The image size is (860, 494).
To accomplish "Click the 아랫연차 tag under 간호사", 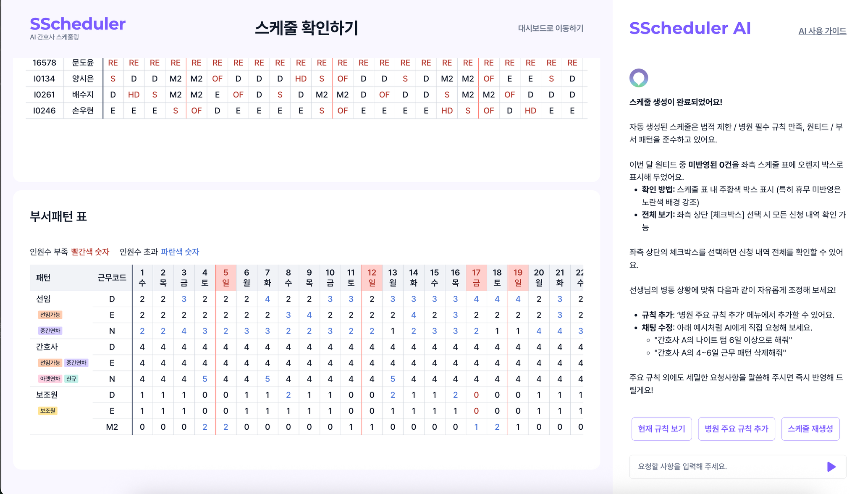I will pos(50,378).
